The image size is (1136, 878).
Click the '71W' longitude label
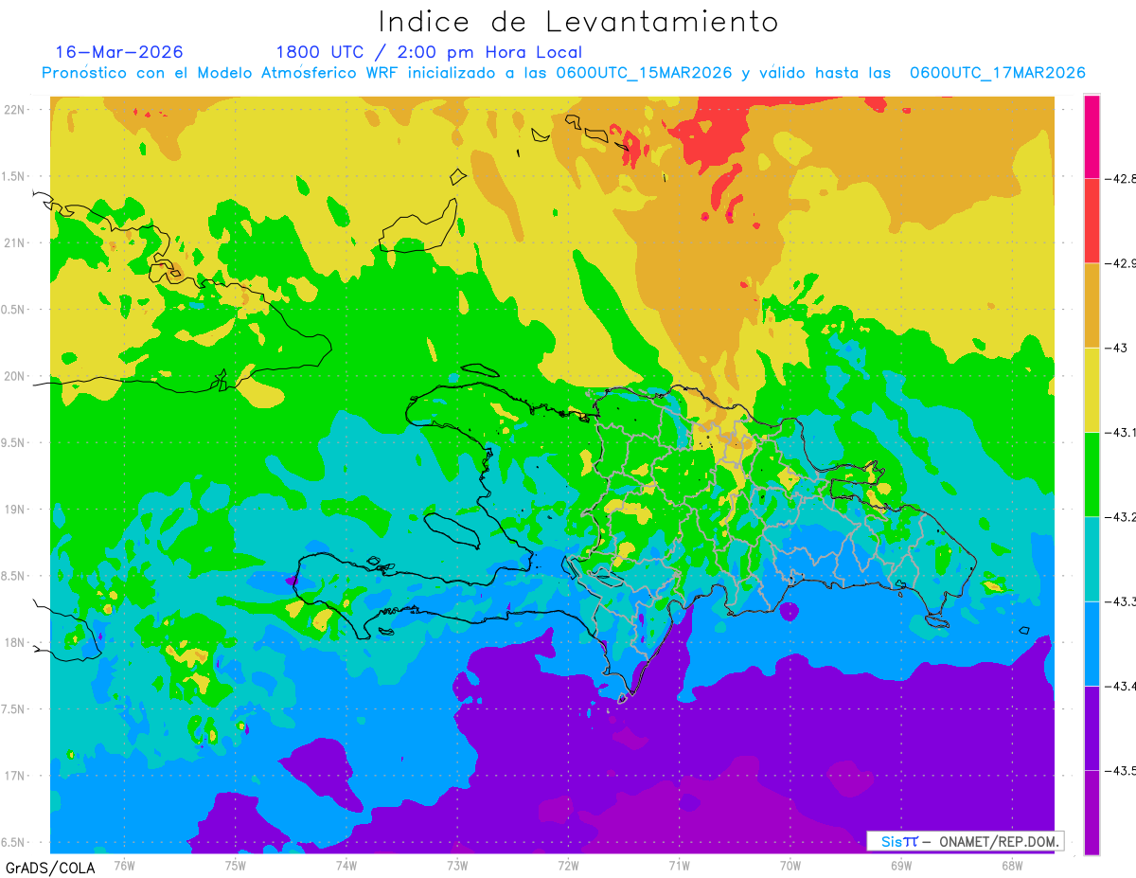pos(679,865)
